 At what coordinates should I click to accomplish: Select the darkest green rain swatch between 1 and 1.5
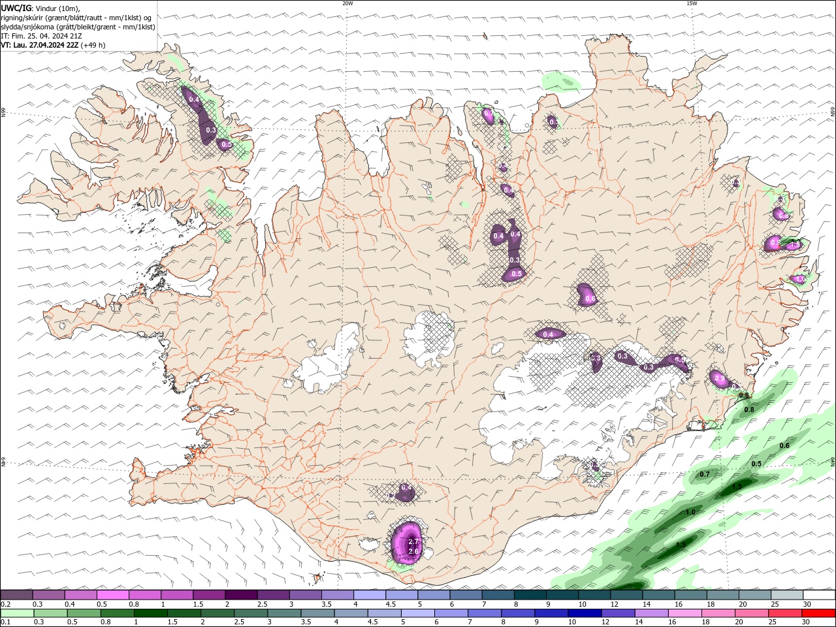coord(151,613)
